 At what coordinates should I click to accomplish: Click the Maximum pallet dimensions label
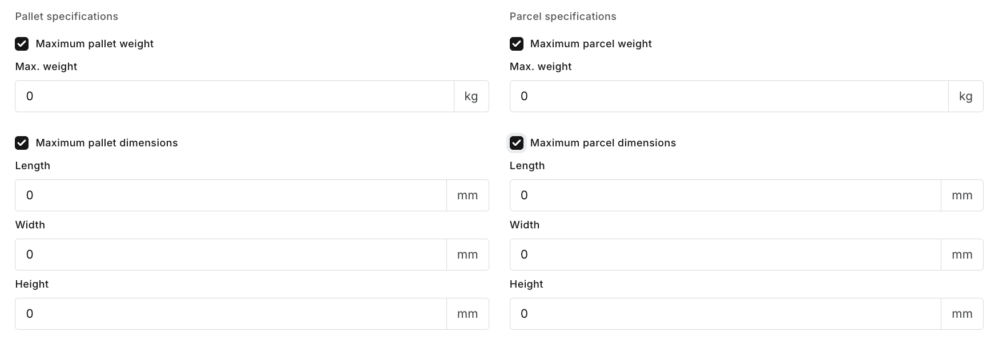pyautogui.click(x=107, y=143)
